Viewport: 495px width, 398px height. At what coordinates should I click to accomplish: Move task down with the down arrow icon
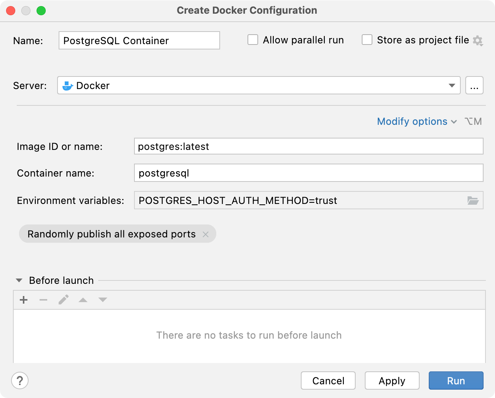102,300
